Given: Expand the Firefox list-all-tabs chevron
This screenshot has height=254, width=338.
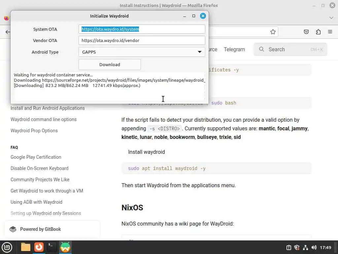Looking at the screenshot, I should [331, 18].
